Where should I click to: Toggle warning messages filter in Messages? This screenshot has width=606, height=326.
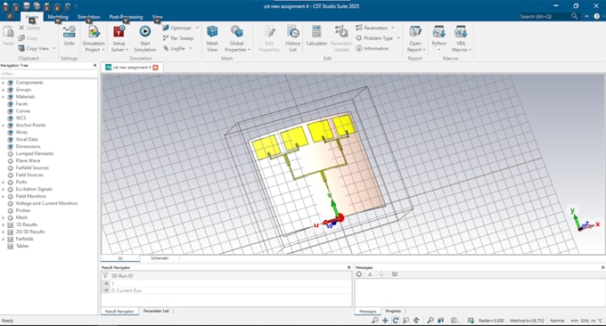[370, 274]
